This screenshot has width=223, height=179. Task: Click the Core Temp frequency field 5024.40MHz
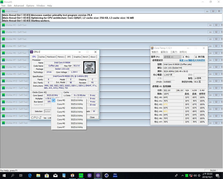pos(184,71)
